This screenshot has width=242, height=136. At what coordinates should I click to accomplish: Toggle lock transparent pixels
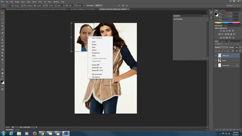pos(219,51)
